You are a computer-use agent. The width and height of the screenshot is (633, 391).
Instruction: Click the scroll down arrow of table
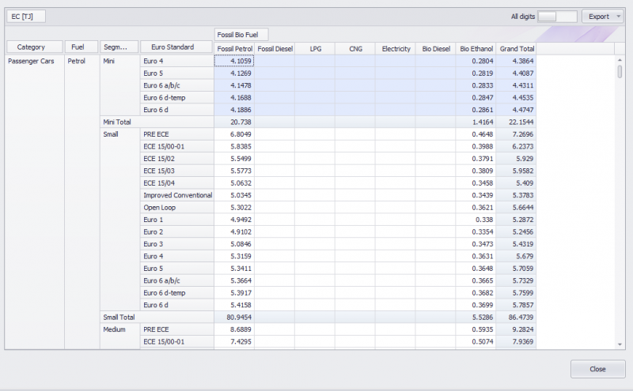(x=620, y=344)
